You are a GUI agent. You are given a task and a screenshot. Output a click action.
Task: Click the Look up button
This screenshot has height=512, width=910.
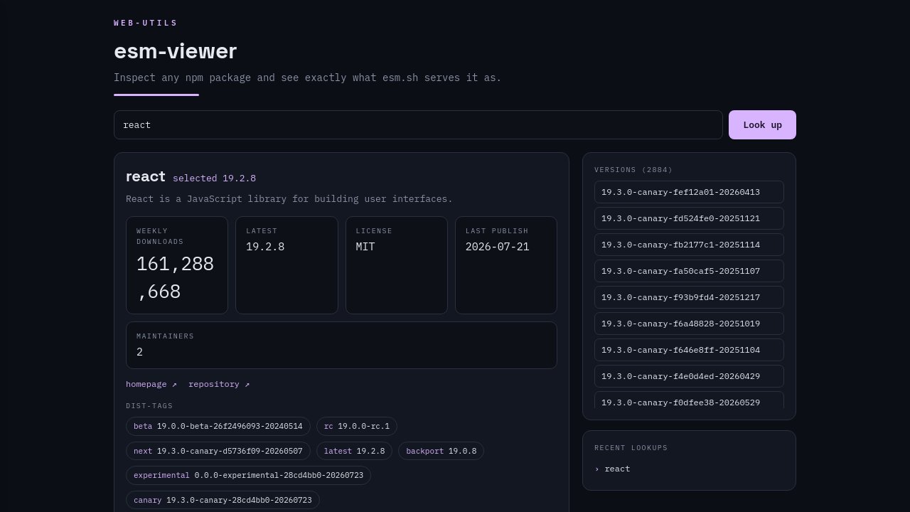762,124
